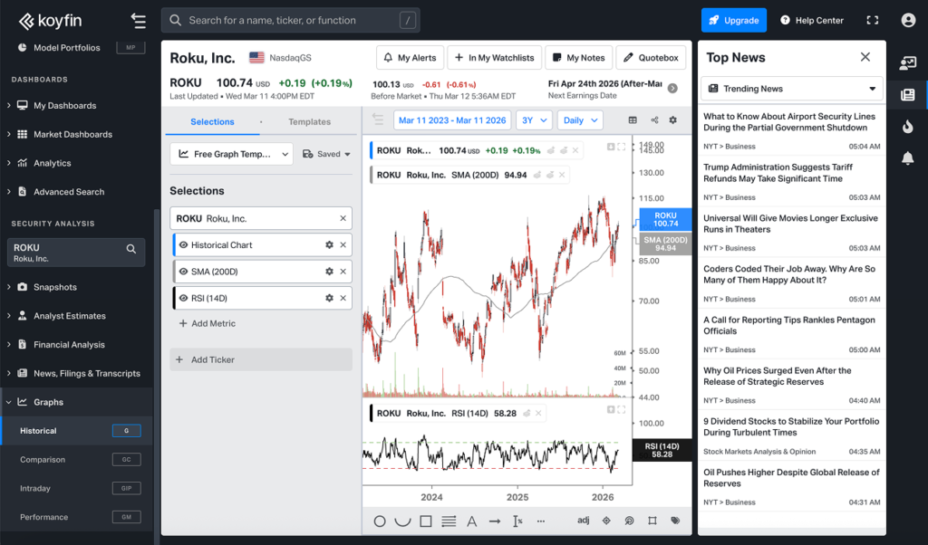This screenshot has height=545, width=928.
Task: Click the Upgrade button
Action: click(733, 20)
